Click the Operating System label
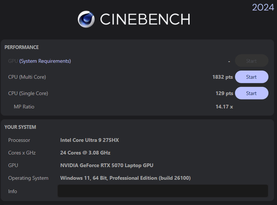The height and width of the screenshot is (205, 277). click(x=28, y=178)
